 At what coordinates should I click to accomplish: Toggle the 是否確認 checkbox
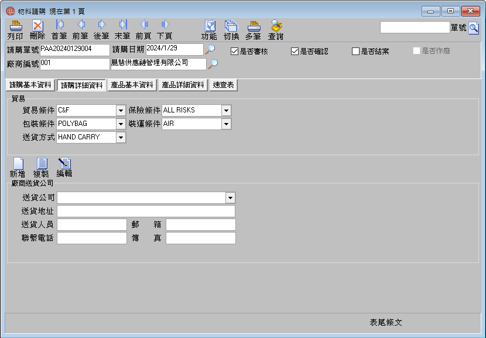point(295,51)
